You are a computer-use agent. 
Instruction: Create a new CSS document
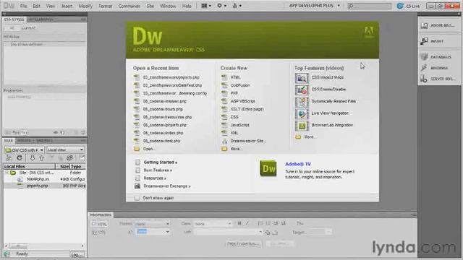tap(234, 117)
